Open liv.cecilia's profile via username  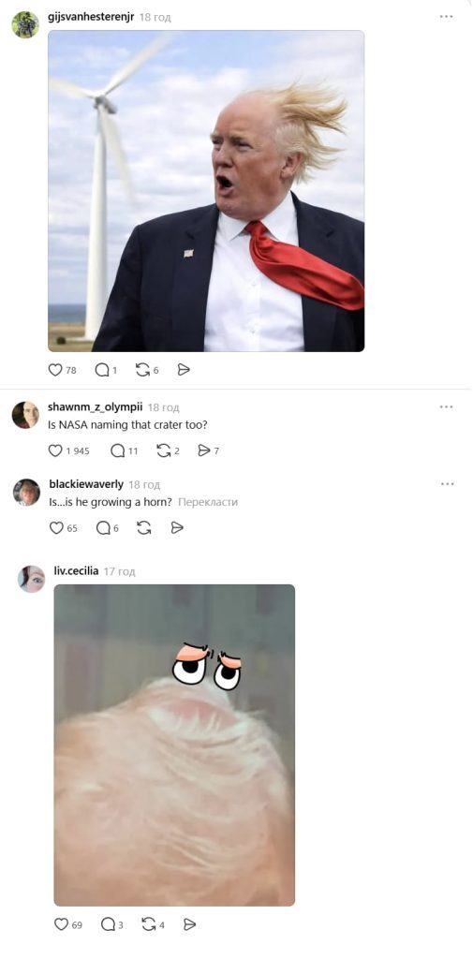click(x=76, y=571)
